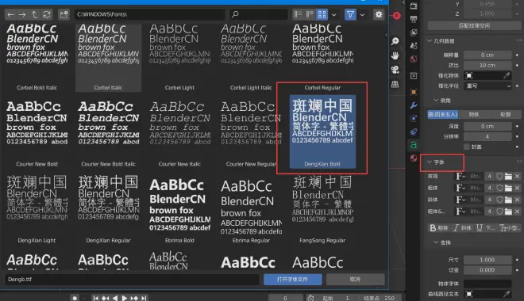Switch perspective/orthographic grid gizmo
524x301 pixels.
click(x=395, y=84)
